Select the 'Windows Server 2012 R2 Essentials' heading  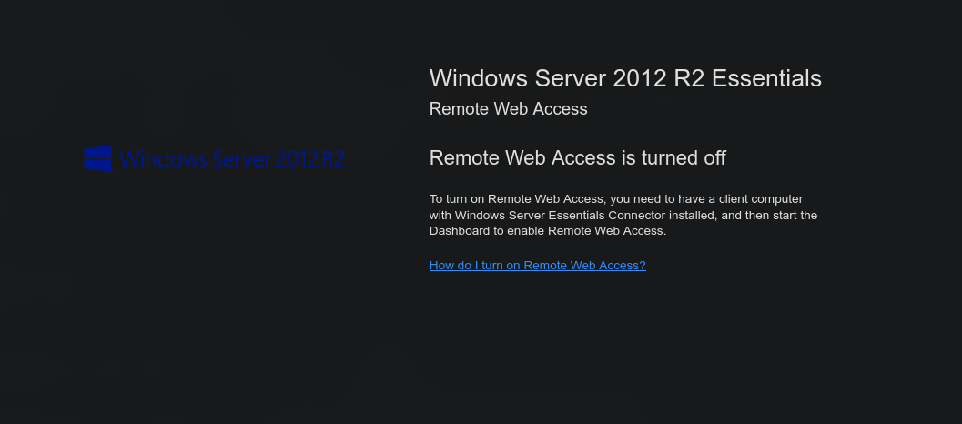[625, 78]
